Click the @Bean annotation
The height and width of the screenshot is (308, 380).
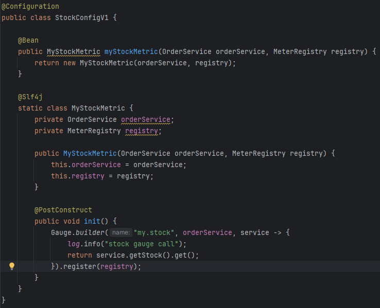28,40
